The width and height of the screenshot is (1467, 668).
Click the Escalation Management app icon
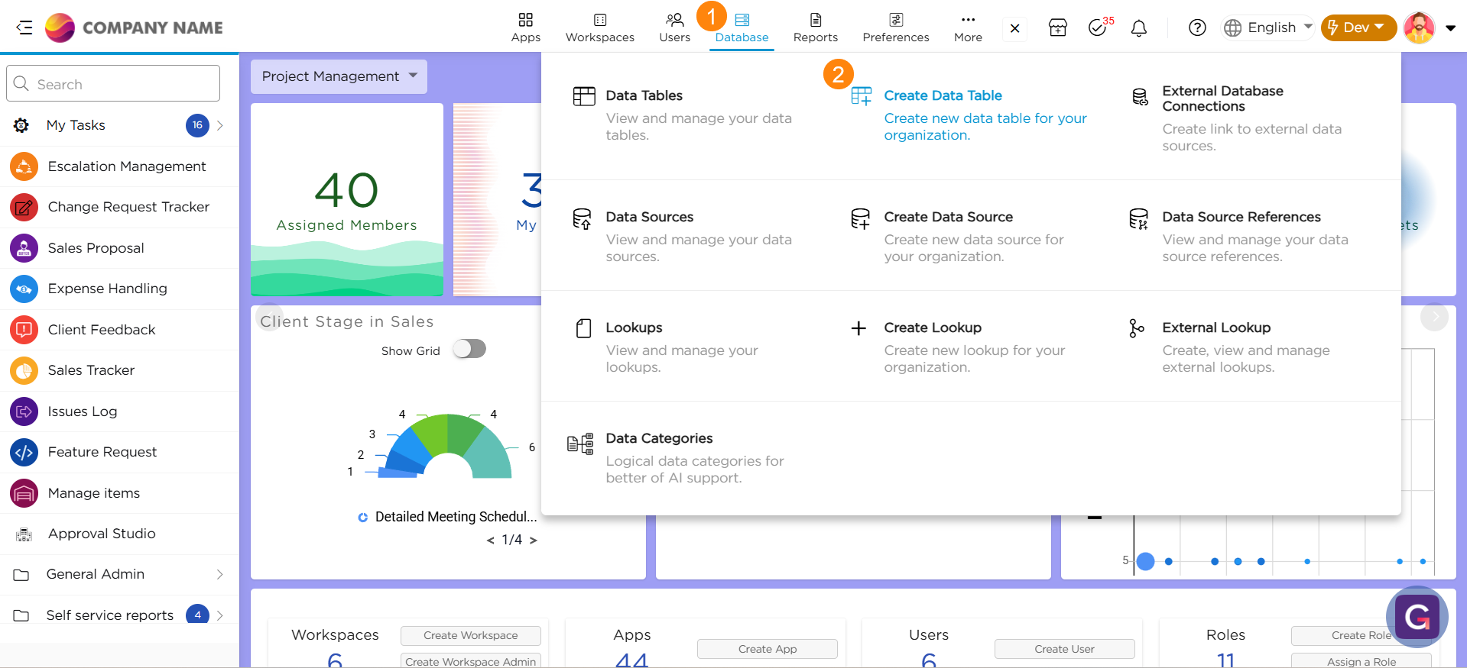[24, 166]
